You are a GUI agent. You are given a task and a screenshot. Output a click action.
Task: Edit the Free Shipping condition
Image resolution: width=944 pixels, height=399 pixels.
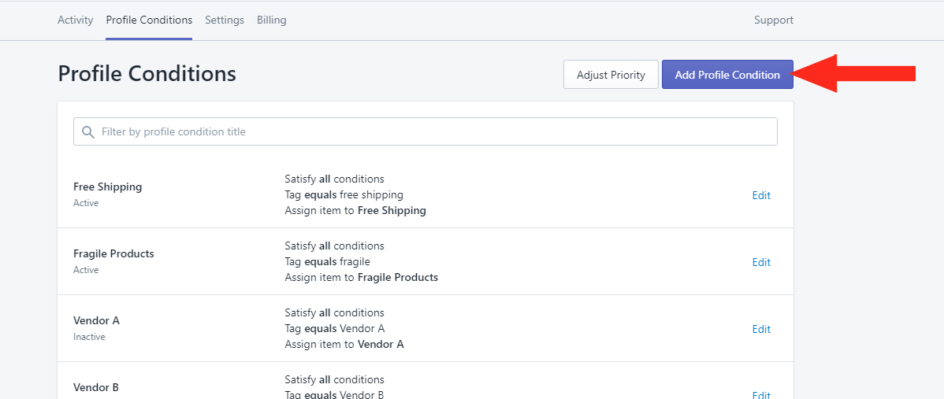point(761,195)
